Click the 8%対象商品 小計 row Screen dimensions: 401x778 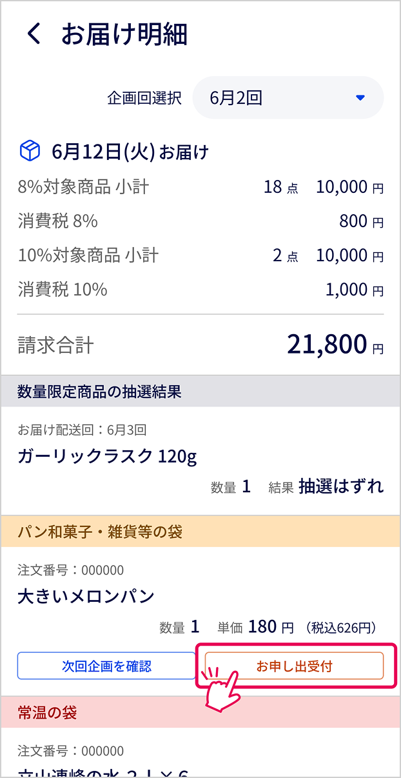[200, 187]
